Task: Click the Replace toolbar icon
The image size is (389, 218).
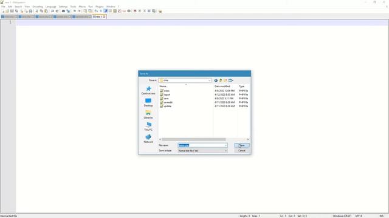Action: coord(68,11)
